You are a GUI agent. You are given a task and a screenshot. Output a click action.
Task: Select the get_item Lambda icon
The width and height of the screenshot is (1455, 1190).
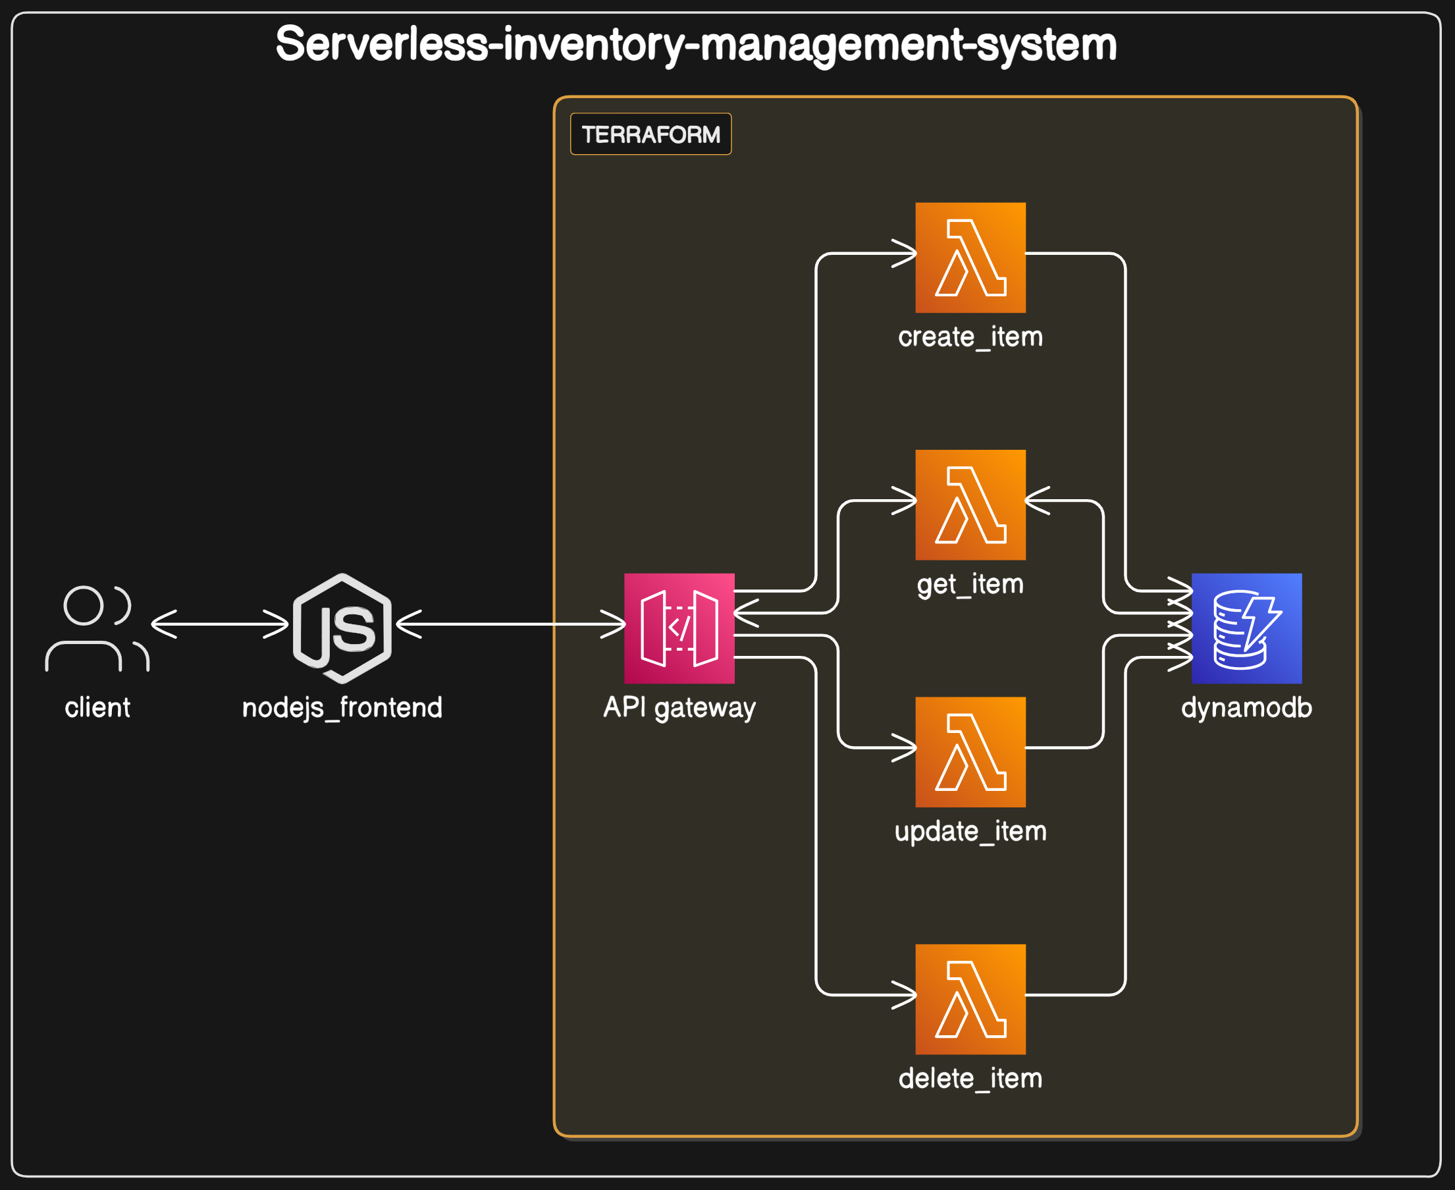[x=970, y=505]
